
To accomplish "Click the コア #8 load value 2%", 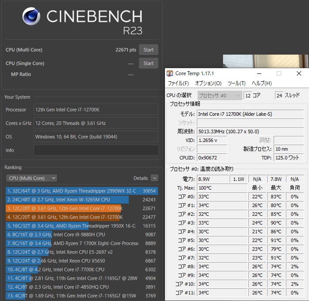I will click(295, 266).
